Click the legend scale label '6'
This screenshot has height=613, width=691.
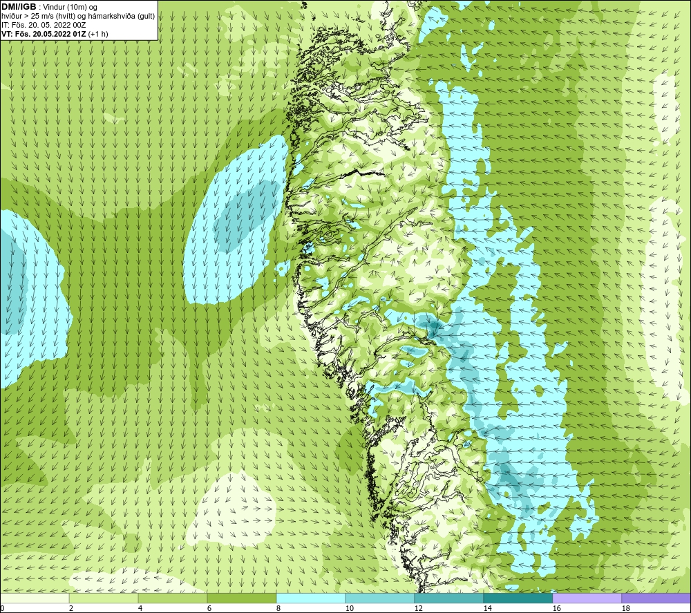tap(209, 608)
